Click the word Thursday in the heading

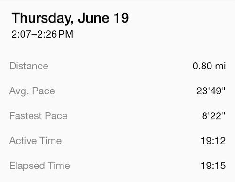43,18
